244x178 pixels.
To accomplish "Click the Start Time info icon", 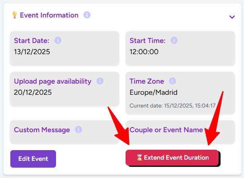I will [x=174, y=41].
